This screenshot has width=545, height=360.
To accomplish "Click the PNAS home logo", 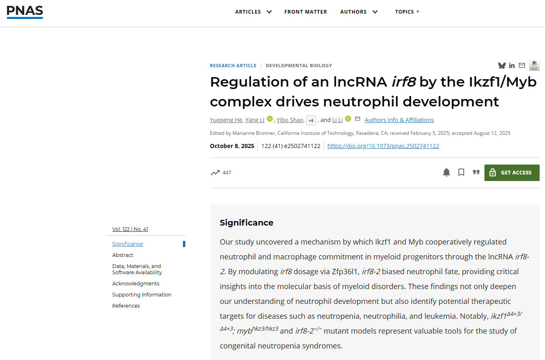I will (x=25, y=12).
